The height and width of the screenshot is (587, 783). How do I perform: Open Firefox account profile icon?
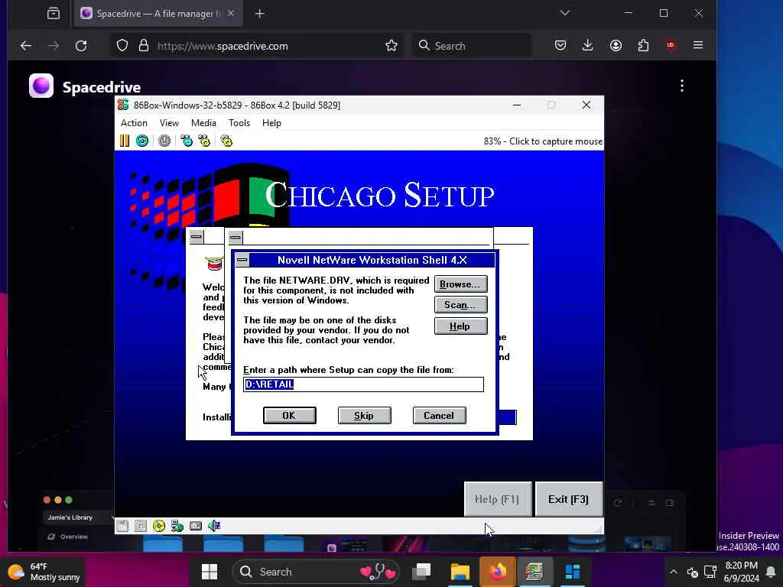(616, 45)
